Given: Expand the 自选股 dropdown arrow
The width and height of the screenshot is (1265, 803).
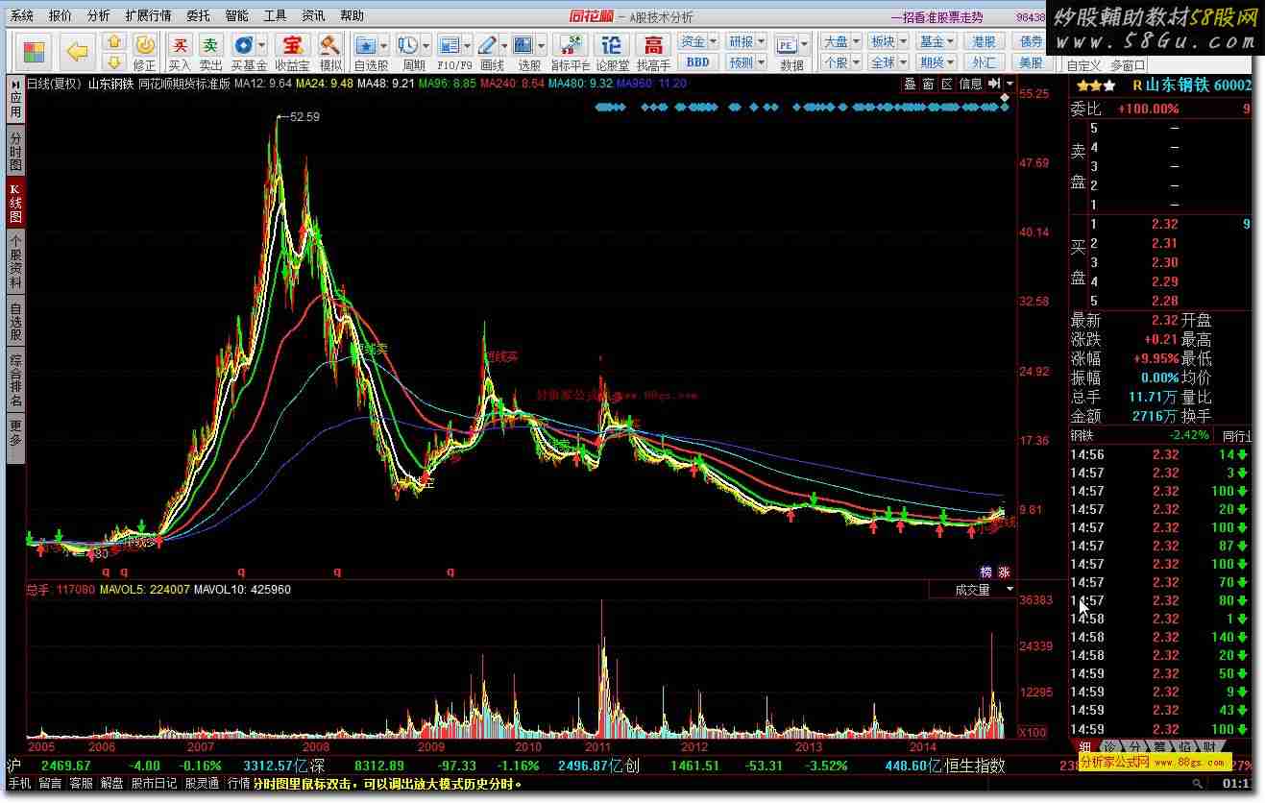Looking at the screenshot, I should click(x=383, y=45).
